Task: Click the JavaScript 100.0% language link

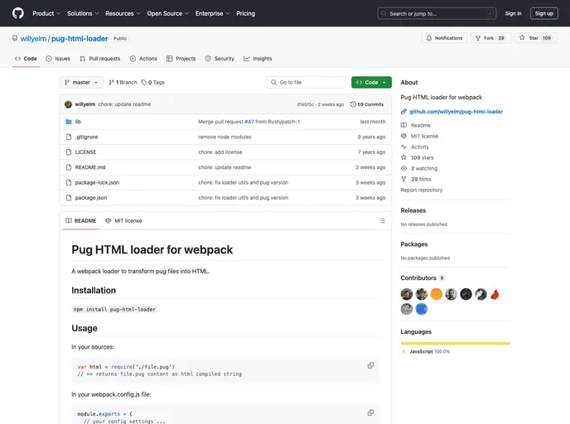Action: [x=427, y=352]
